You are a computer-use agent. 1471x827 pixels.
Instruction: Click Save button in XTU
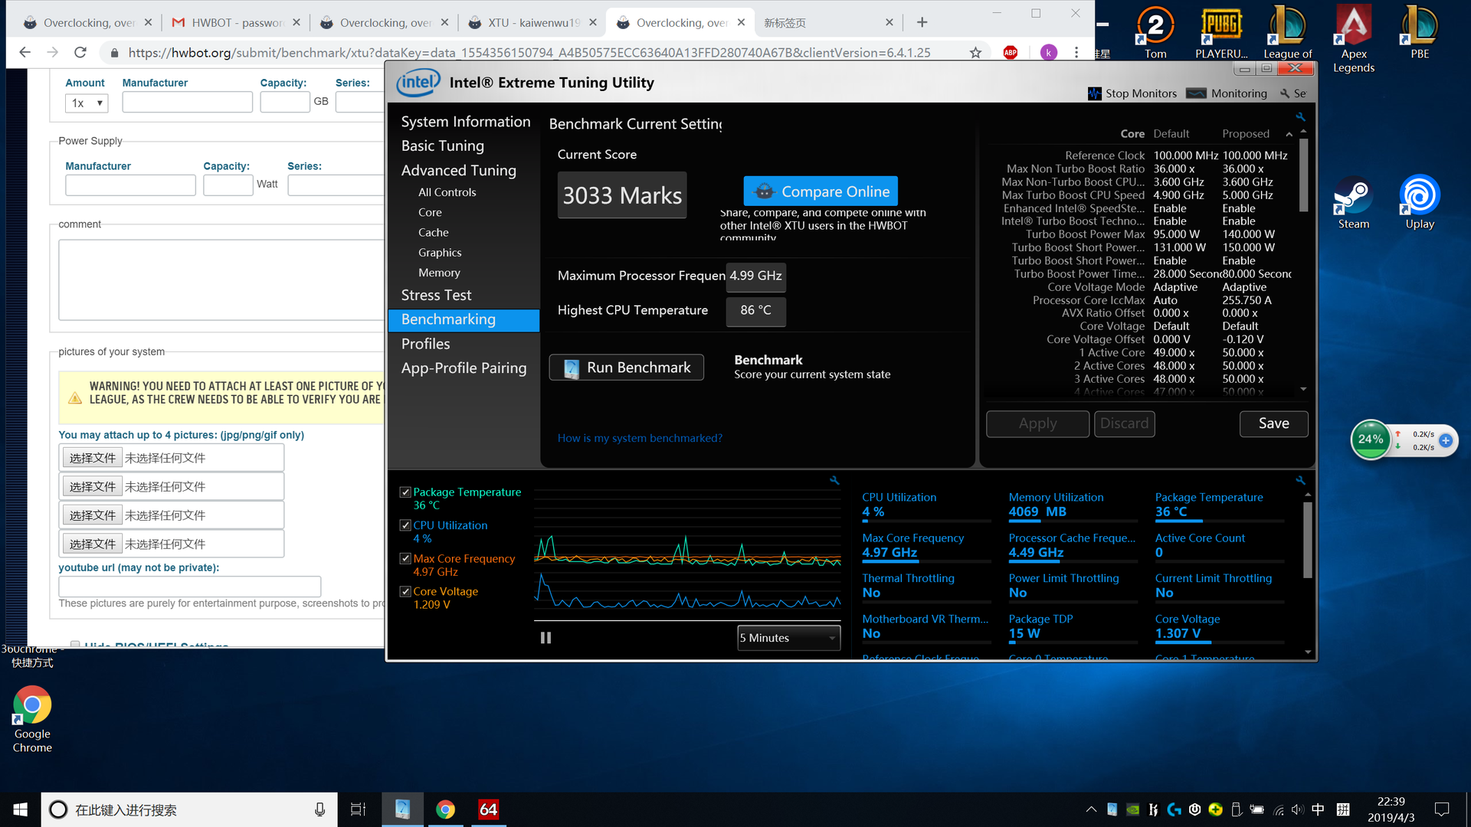[1273, 423]
